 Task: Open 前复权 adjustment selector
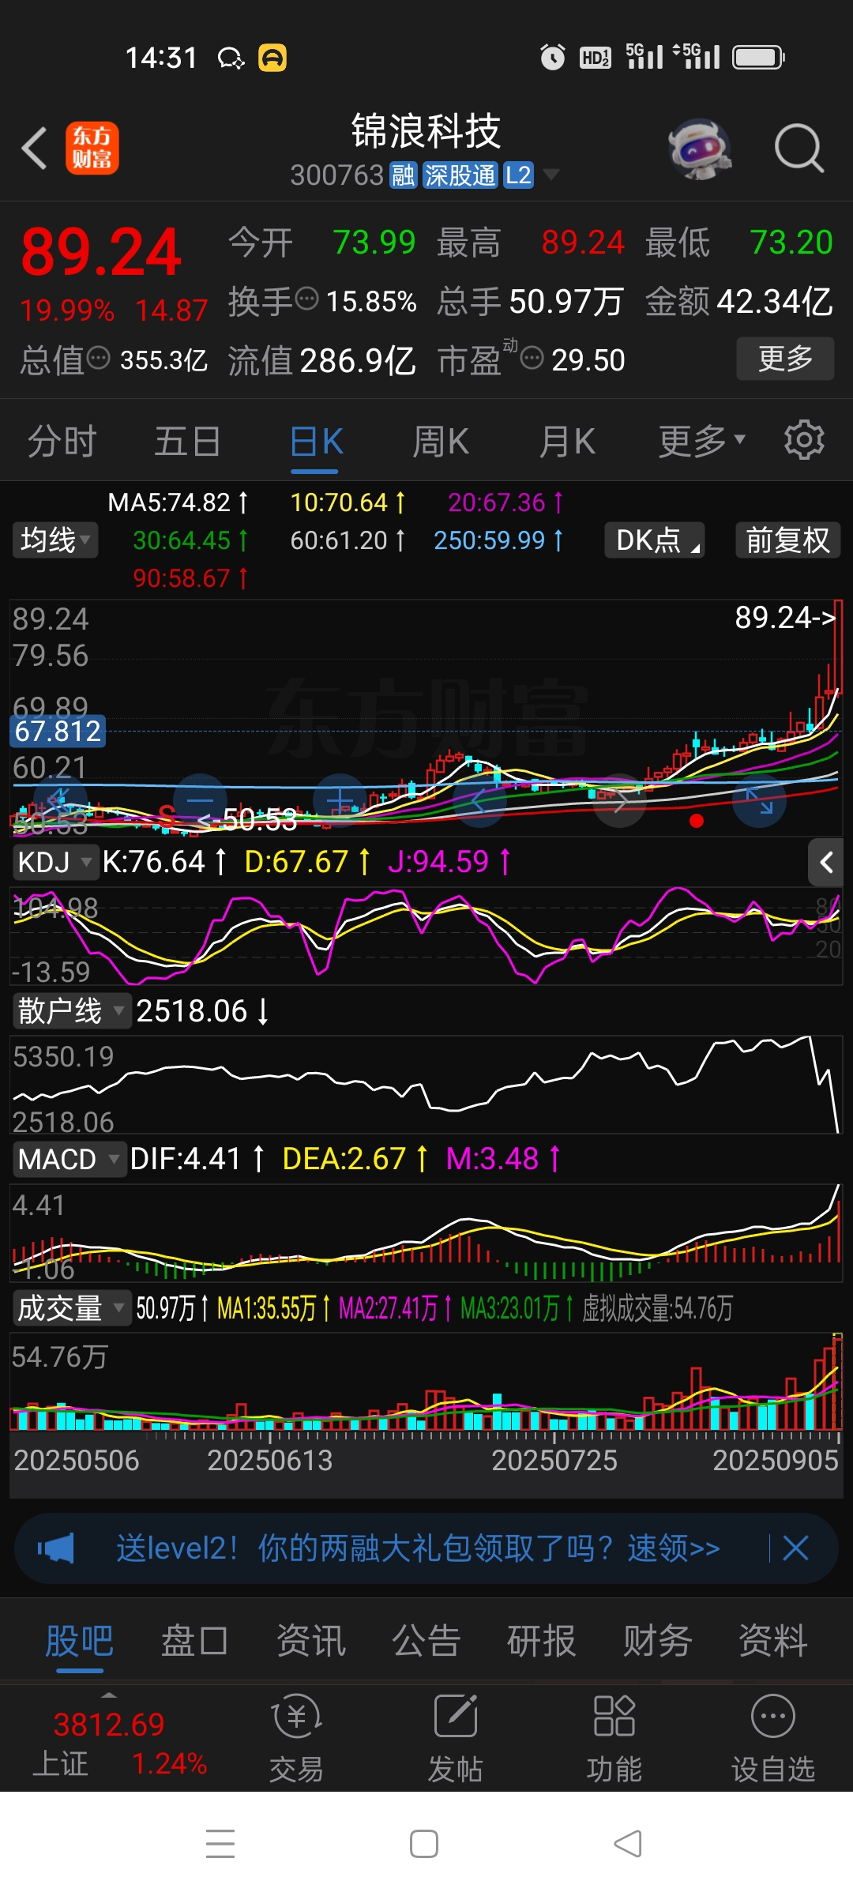pos(787,540)
